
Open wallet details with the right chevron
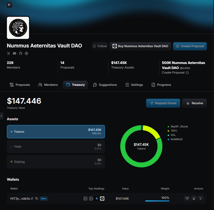pyautogui.click(x=200, y=199)
